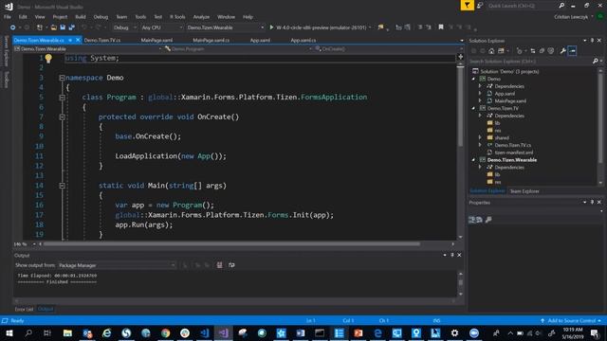Click Add to Source Control in status bar
Viewport: 607px width, 341px height.
coord(571,320)
